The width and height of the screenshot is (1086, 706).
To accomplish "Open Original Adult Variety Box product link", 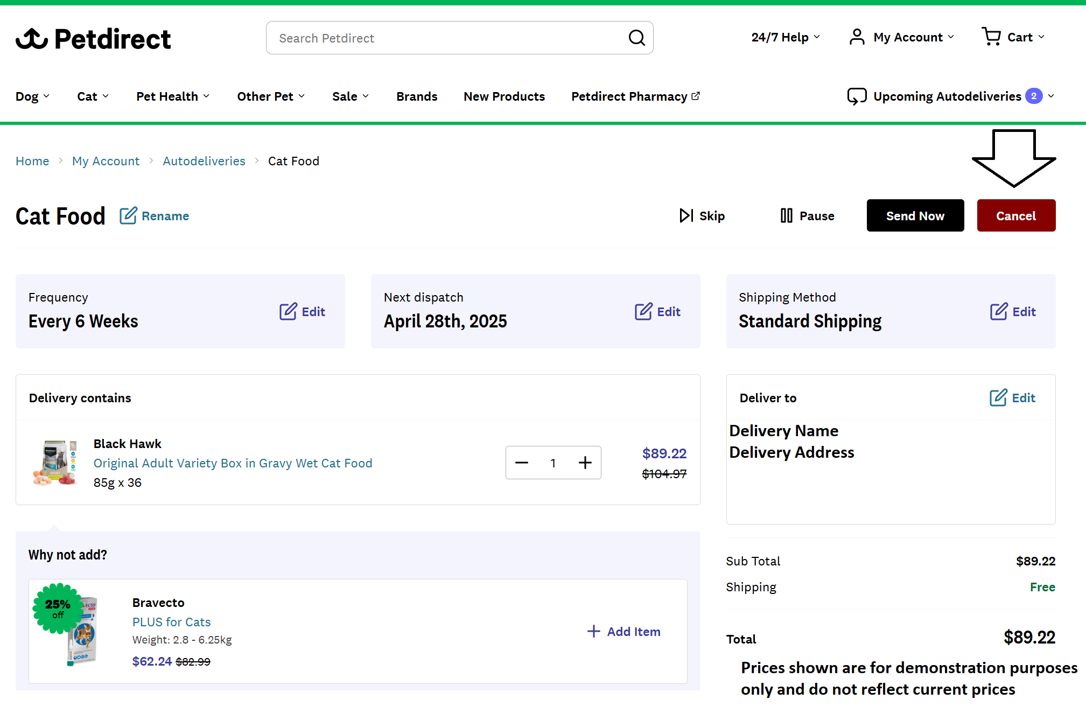I will [233, 463].
